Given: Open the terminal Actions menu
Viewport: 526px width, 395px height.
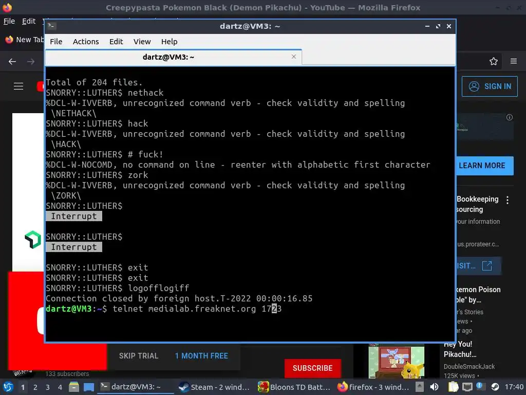Looking at the screenshot, I should (86, 42).
